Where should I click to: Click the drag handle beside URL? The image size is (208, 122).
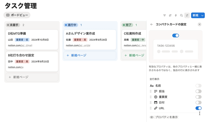click(x=151, y=108)
